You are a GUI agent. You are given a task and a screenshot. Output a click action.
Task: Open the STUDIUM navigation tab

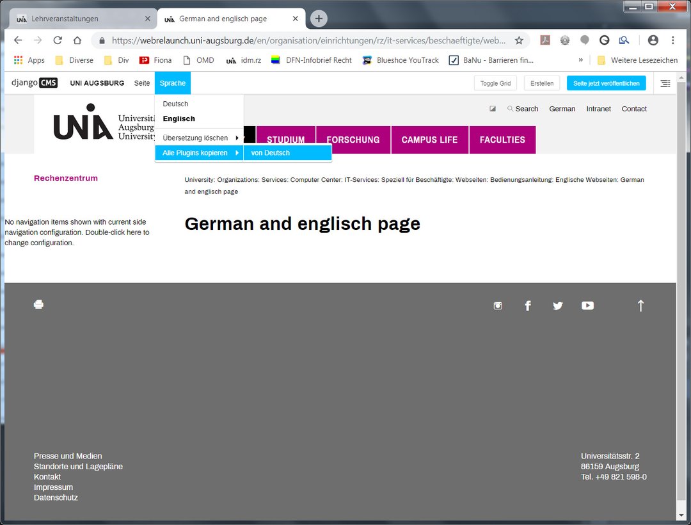286,140
